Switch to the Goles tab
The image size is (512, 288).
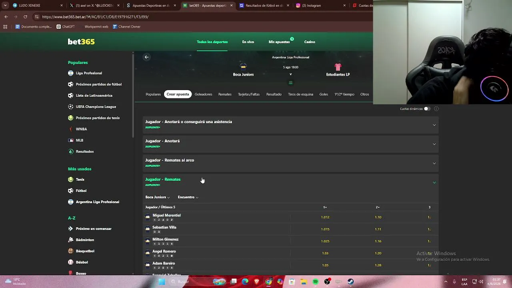[x=324, y=94]
